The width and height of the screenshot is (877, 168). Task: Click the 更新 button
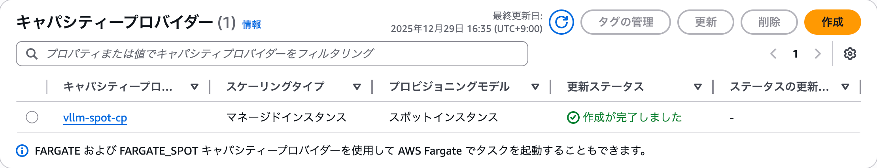coord(705,22)
